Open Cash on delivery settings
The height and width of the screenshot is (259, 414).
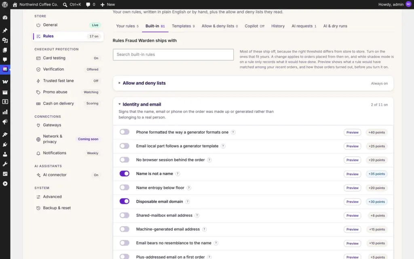point(68,103)
